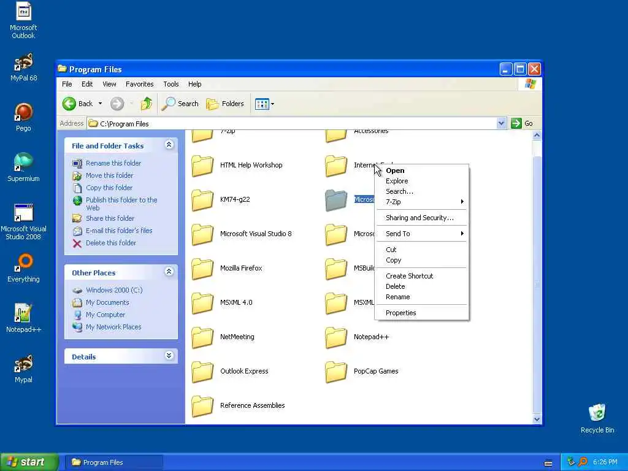
Task: Select the Outlook Express folder icon
Action: pyautogui.click(x=202, y=372)
